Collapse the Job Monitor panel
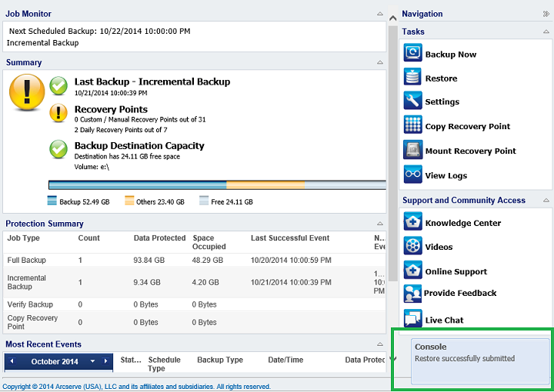Screen dimensions: 554x392 [379, 14]
